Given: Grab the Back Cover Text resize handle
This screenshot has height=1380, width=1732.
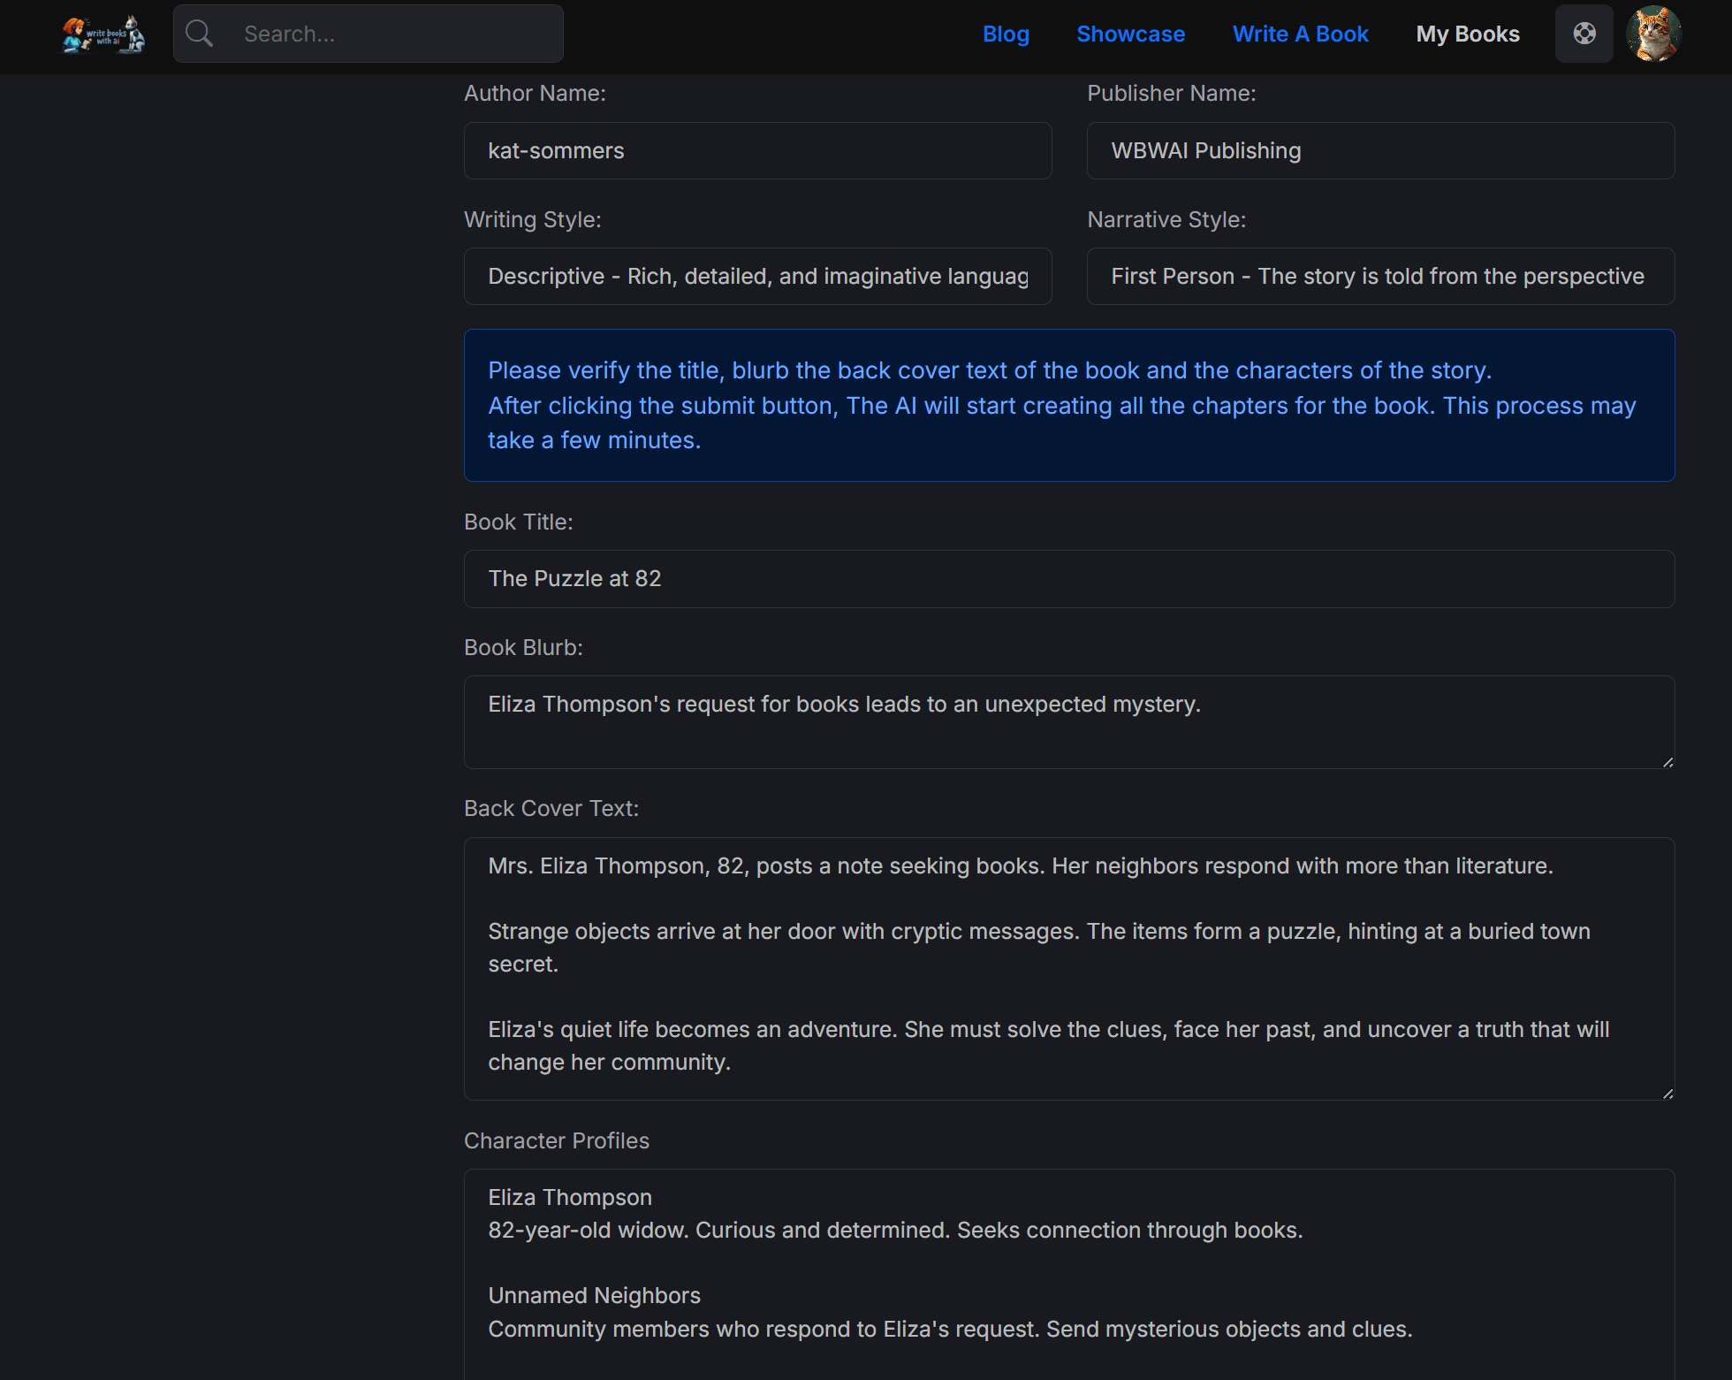Looking at the screenshot, I should pyautogui.click(x=1667, y=1093).
